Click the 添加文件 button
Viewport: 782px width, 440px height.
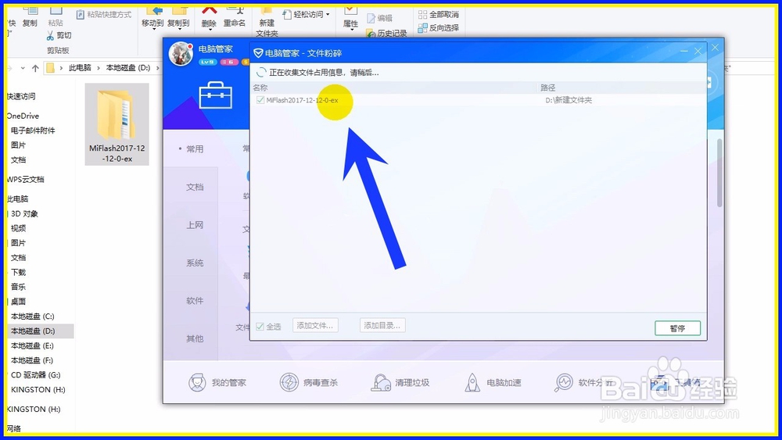pos(315,325)
